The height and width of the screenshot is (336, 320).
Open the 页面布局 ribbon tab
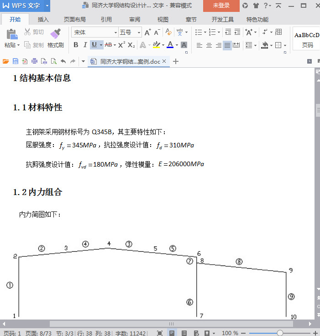tap(75, 20)
